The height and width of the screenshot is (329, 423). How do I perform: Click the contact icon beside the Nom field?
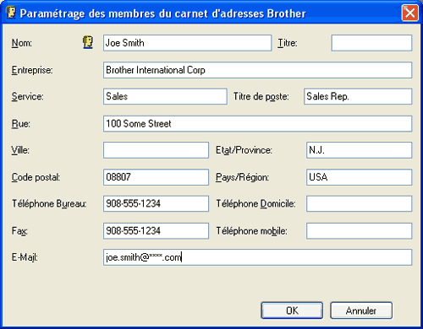[x=88, y=42]
